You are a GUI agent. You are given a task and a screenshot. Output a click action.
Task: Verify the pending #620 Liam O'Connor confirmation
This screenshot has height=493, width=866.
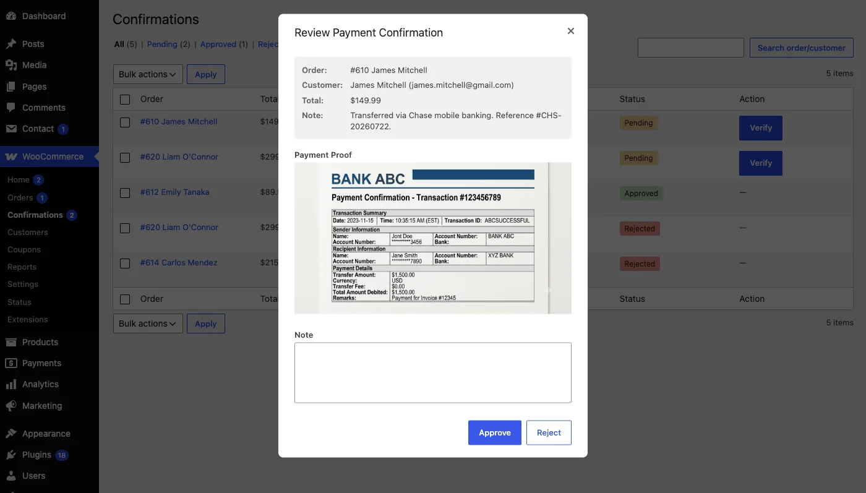761,163
